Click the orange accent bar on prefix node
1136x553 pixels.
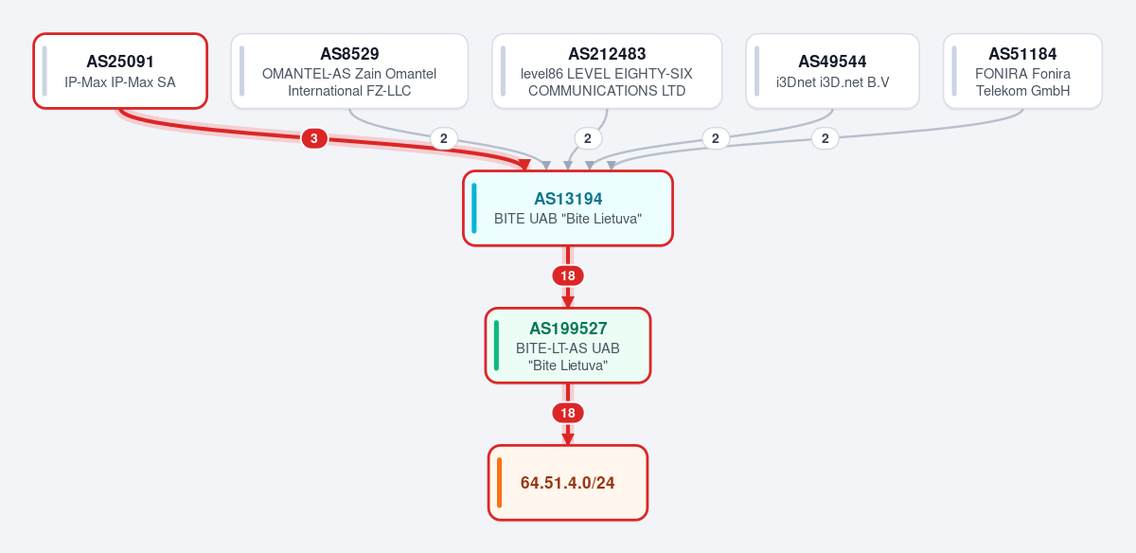pyautogui.click(x=499, y=483)
